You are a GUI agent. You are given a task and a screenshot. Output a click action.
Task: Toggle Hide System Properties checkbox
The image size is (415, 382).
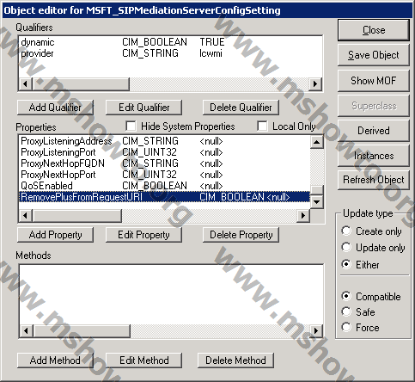131,126
